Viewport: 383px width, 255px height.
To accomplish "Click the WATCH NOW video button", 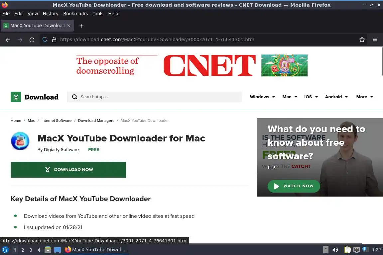I will tap(294, 186).
